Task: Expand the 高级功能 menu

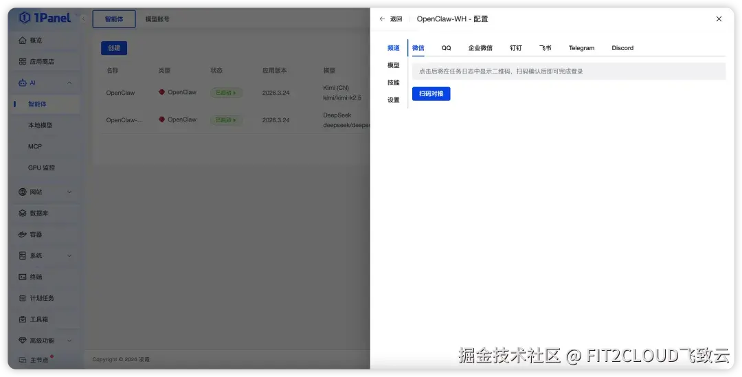Action: 69,341
